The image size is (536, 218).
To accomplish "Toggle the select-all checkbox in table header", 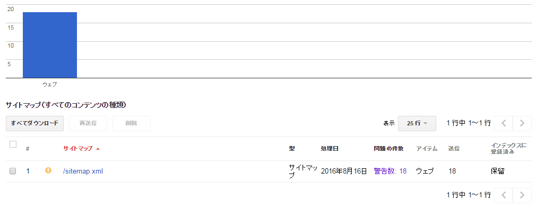I will (13, 144).
